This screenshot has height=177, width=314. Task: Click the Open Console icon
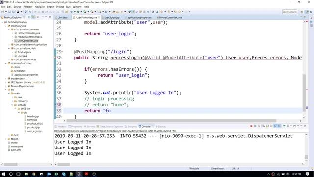coord(294,126)
